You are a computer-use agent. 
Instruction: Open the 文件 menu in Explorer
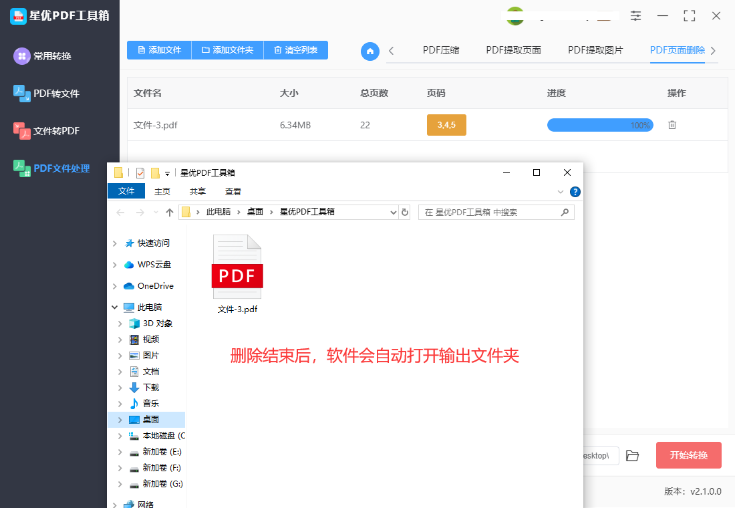126,191
